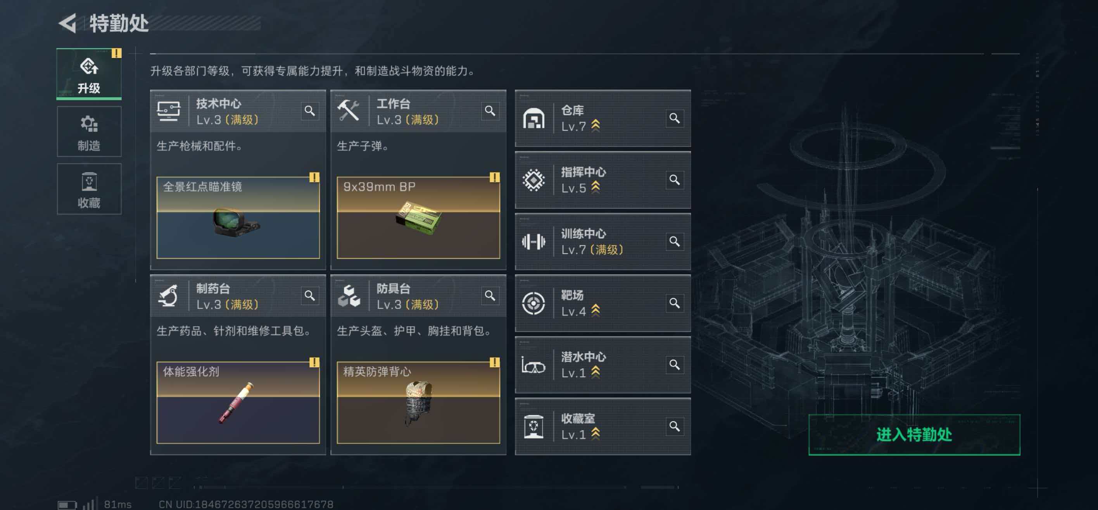Switch to the 收藏 tab
The height and width of the screenshot is (510, 1098).
pos(89,189)
